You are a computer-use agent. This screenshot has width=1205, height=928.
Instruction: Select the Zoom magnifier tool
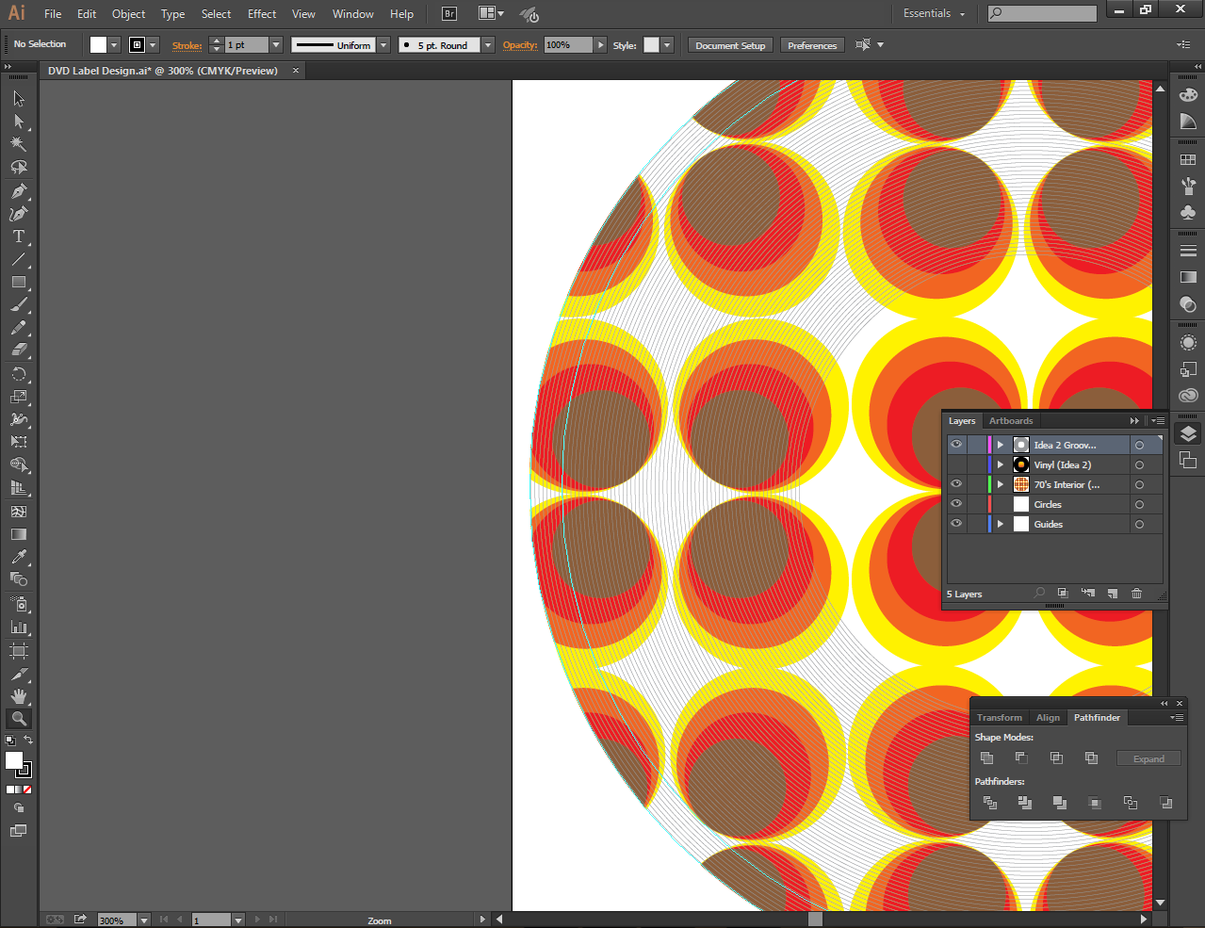point(19,719)
